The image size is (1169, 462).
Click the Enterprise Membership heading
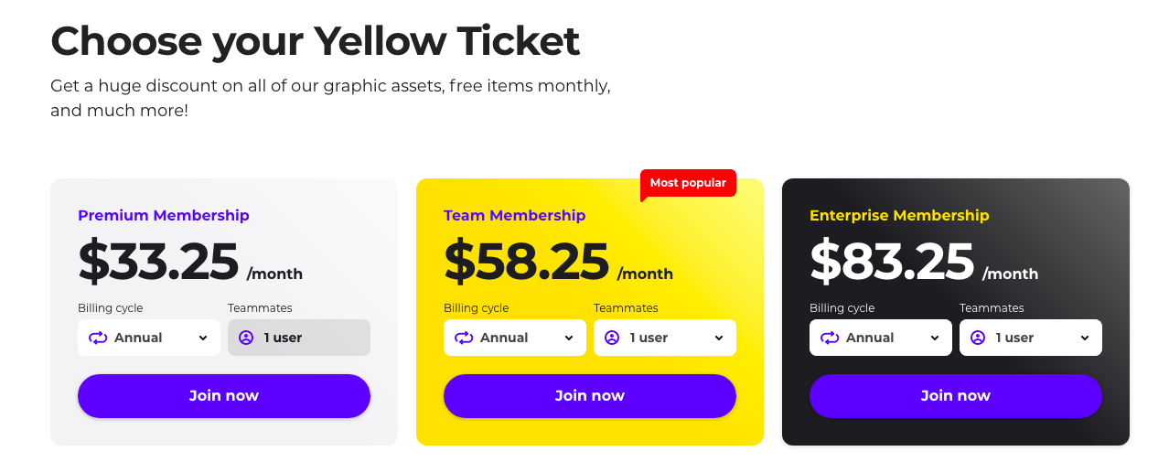[x=899, y=216]
